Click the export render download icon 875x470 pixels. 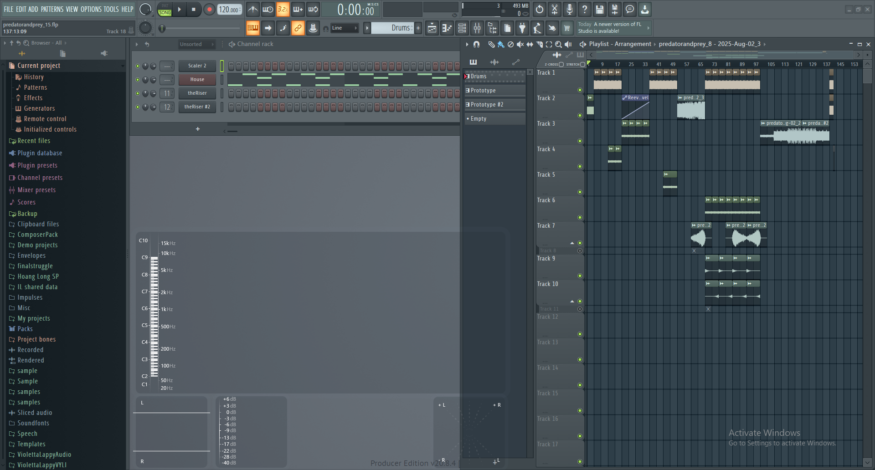click(x=644, y=9)
